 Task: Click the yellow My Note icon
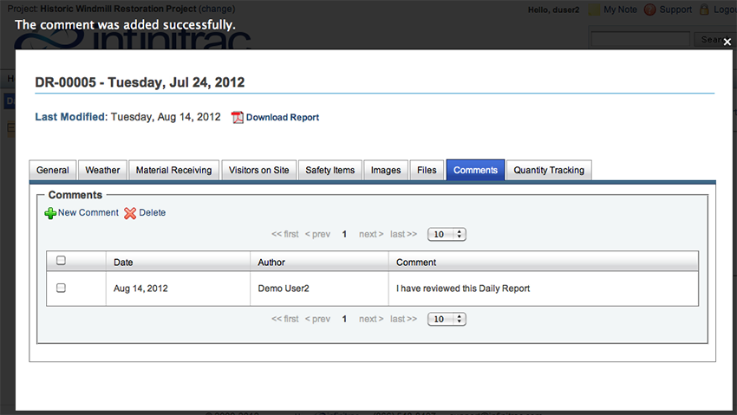pos(595,10)
